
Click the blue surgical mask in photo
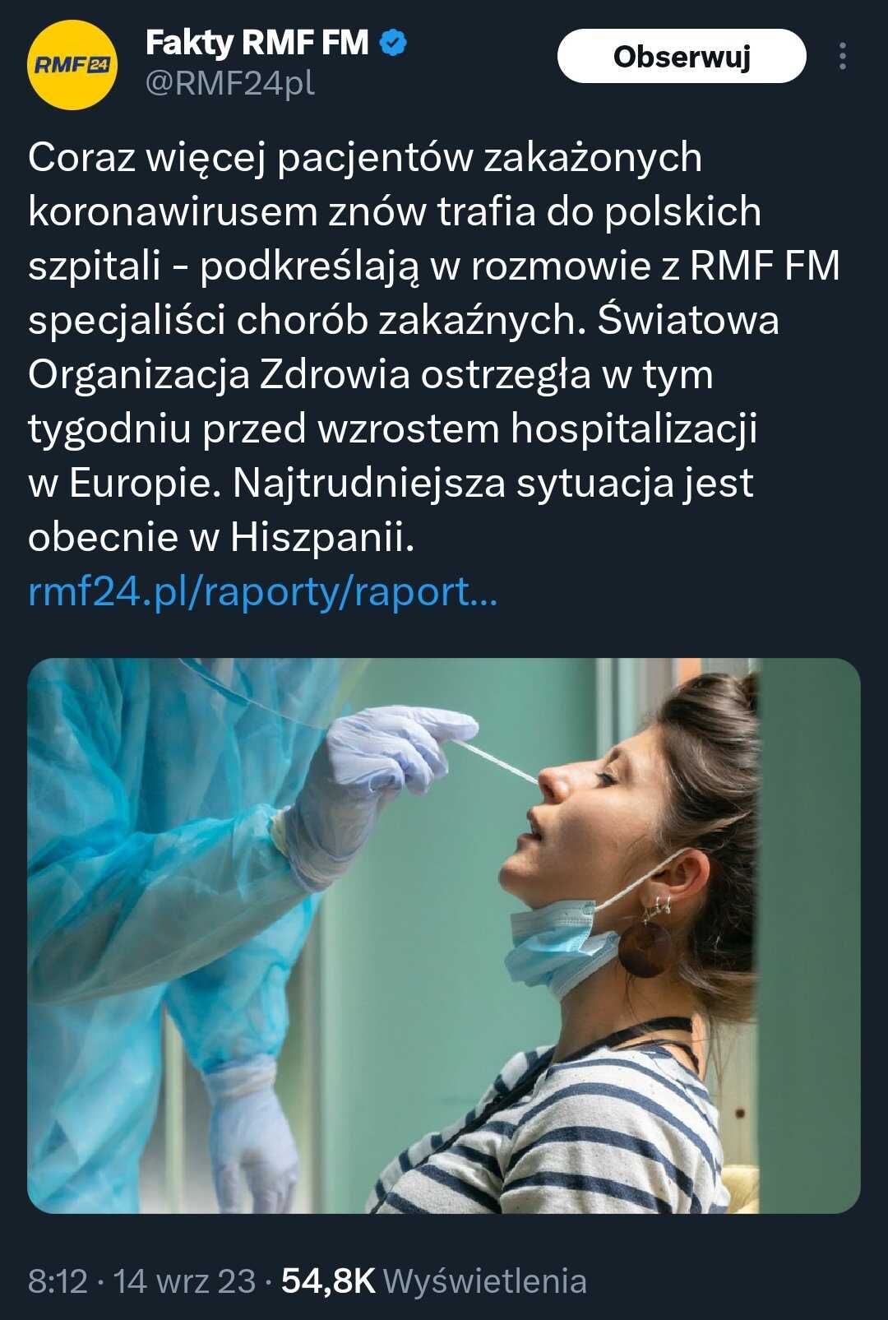[x=559, y=946]
